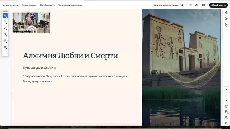The image size is (230, 129).
Task: Pick the freehand draw loop tool
Action: coord(5,34)
